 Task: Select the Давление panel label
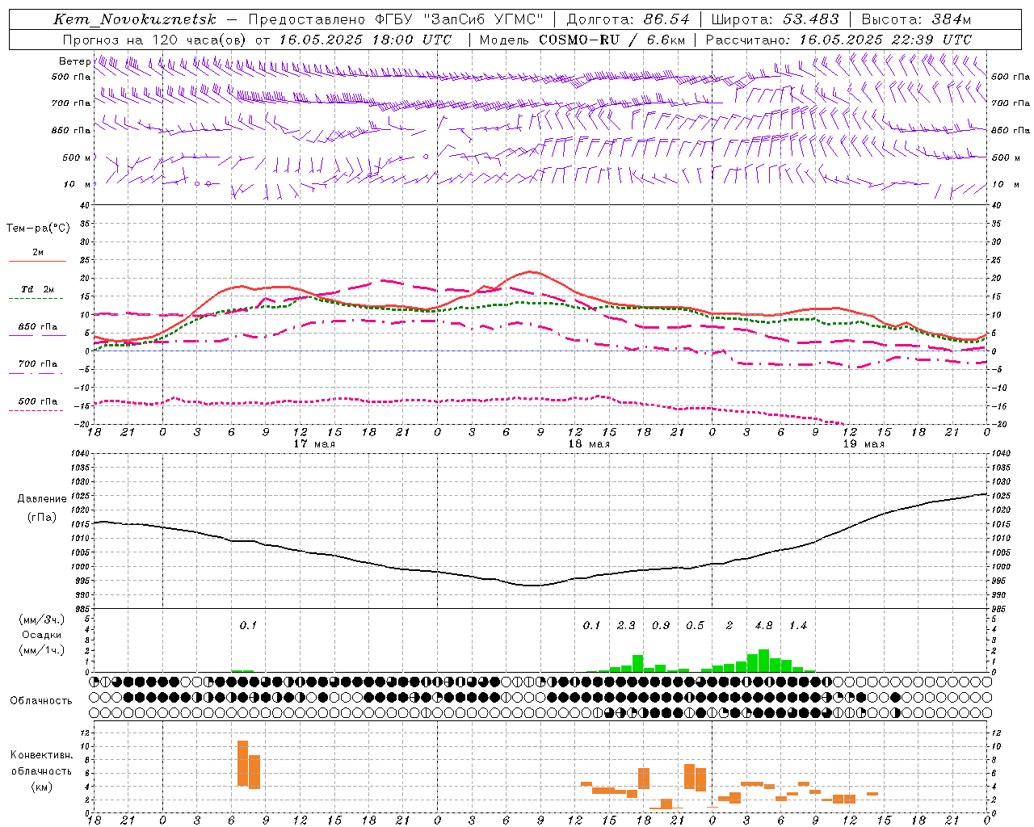pyautogui.click(x=42, y=498)
